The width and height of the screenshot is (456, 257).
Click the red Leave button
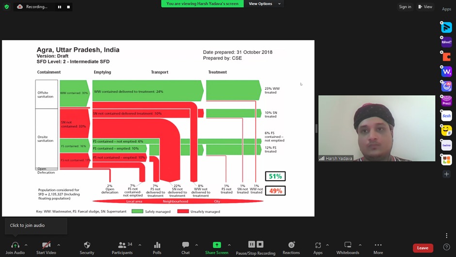[x=423, y=248]
